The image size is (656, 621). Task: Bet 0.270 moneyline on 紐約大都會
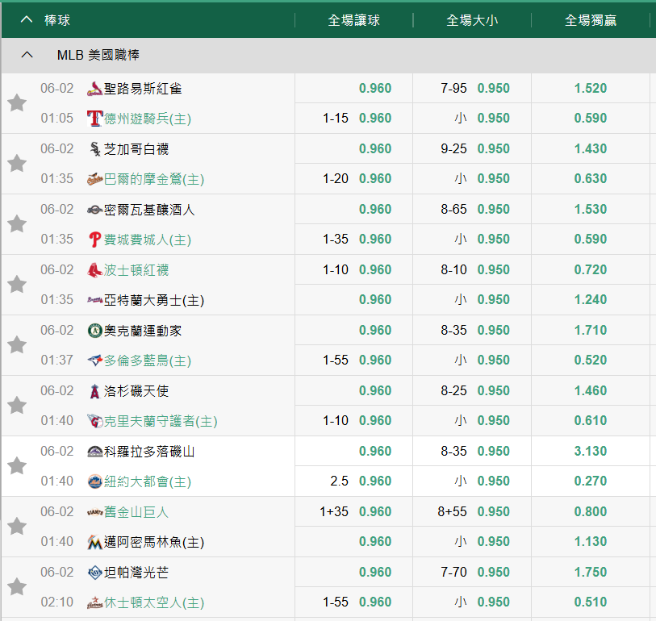coord(591,481)
